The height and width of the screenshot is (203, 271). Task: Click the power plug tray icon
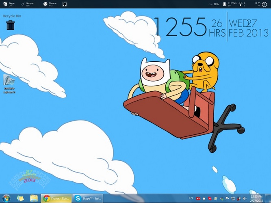(239, 199)
